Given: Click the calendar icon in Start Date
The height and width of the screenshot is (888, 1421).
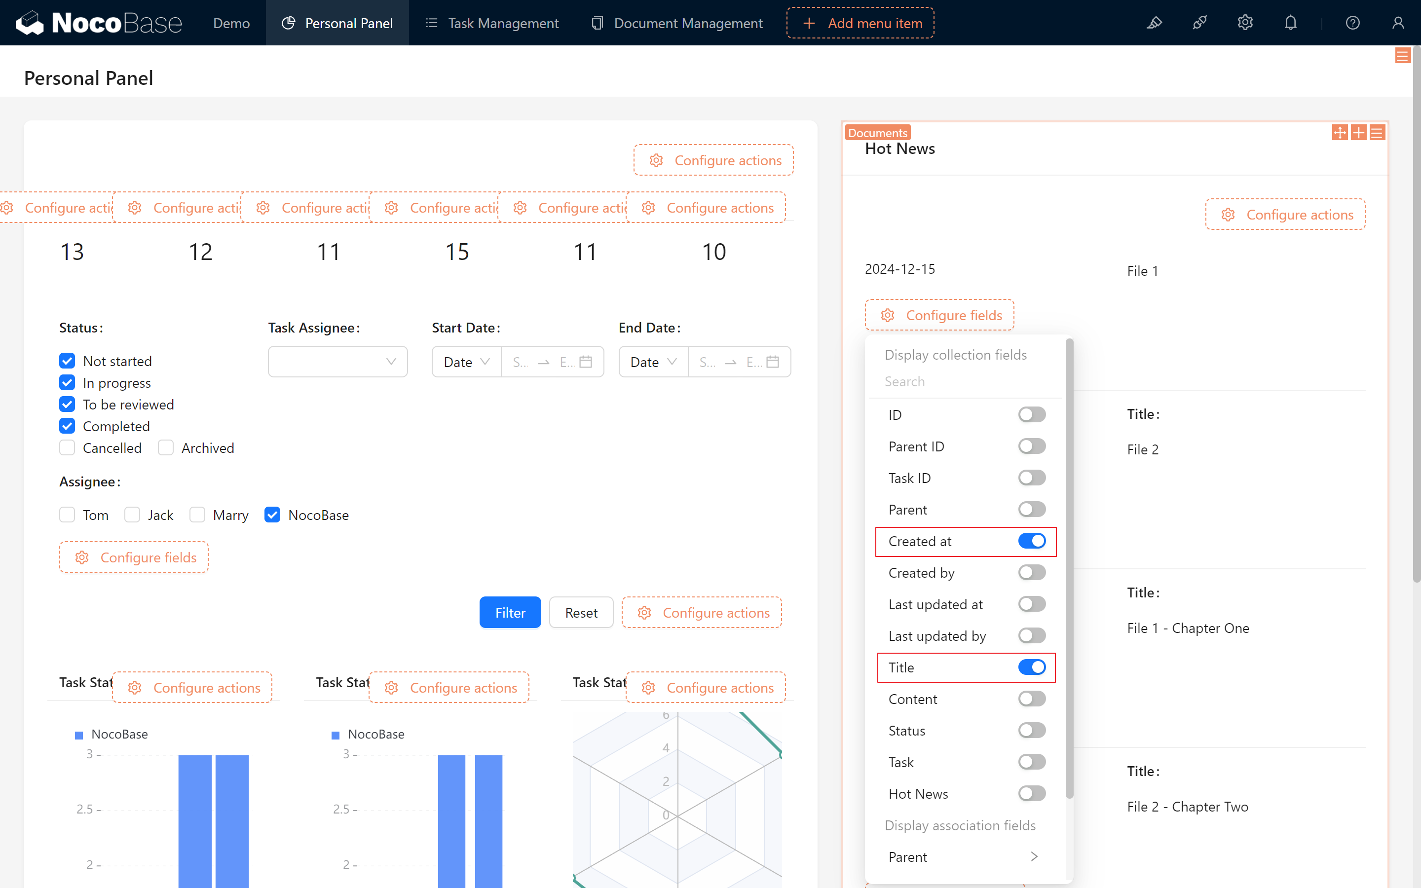Looking at the screenshot, I should point(586,362).
